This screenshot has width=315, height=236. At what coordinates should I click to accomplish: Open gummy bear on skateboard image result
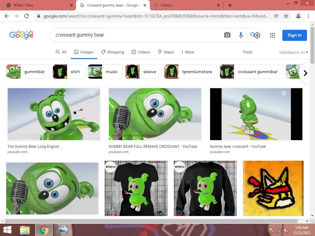(x=256, y=114)
